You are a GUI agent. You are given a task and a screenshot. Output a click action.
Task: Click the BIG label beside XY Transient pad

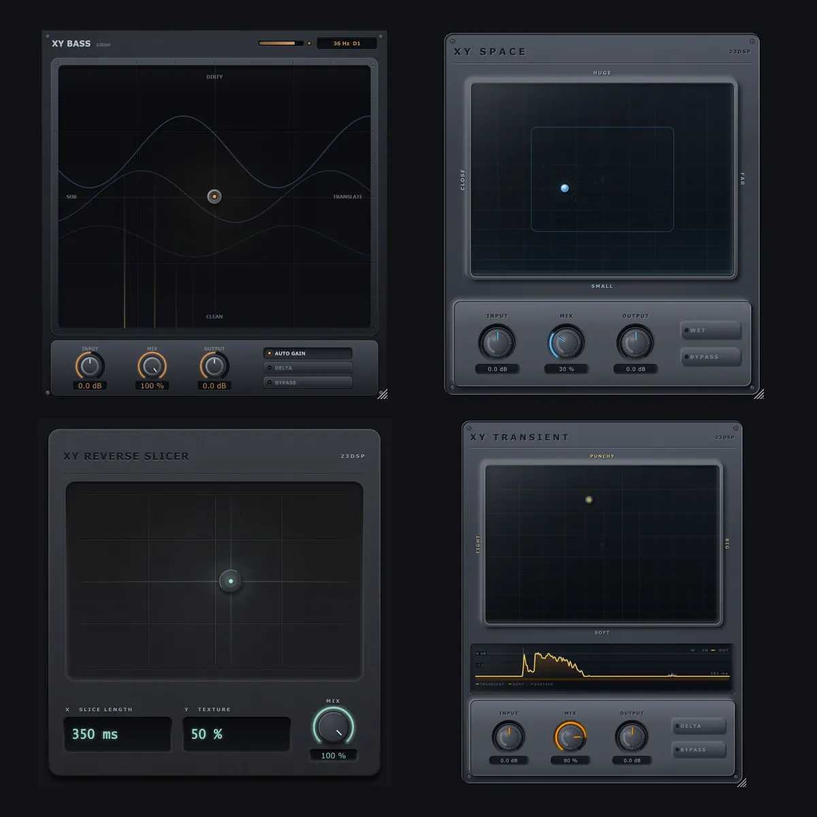tap(727, 544)
